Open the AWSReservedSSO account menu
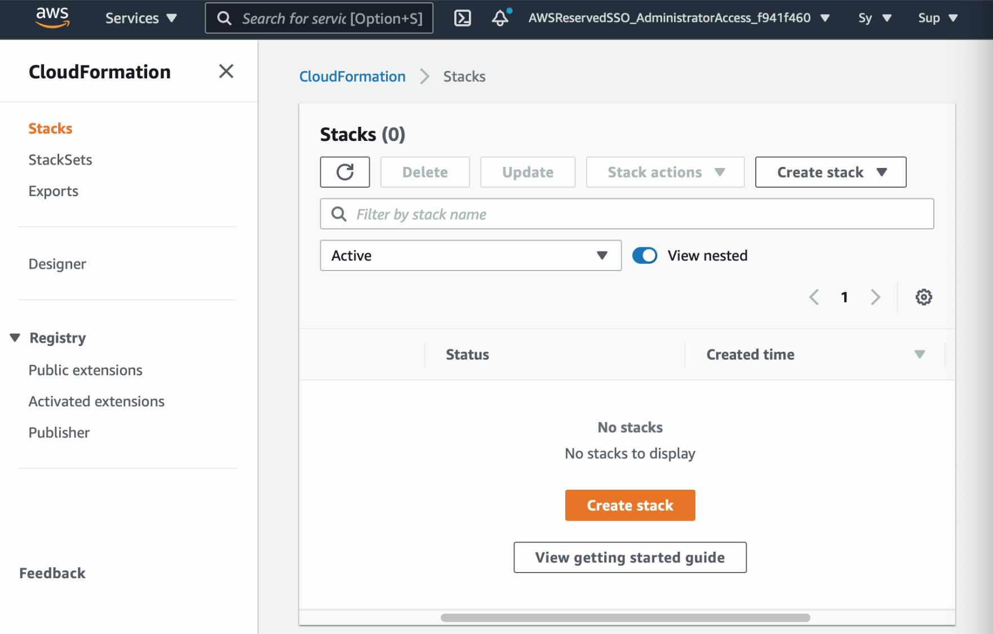This screenshot has height=634, width=993. [679, 18]
